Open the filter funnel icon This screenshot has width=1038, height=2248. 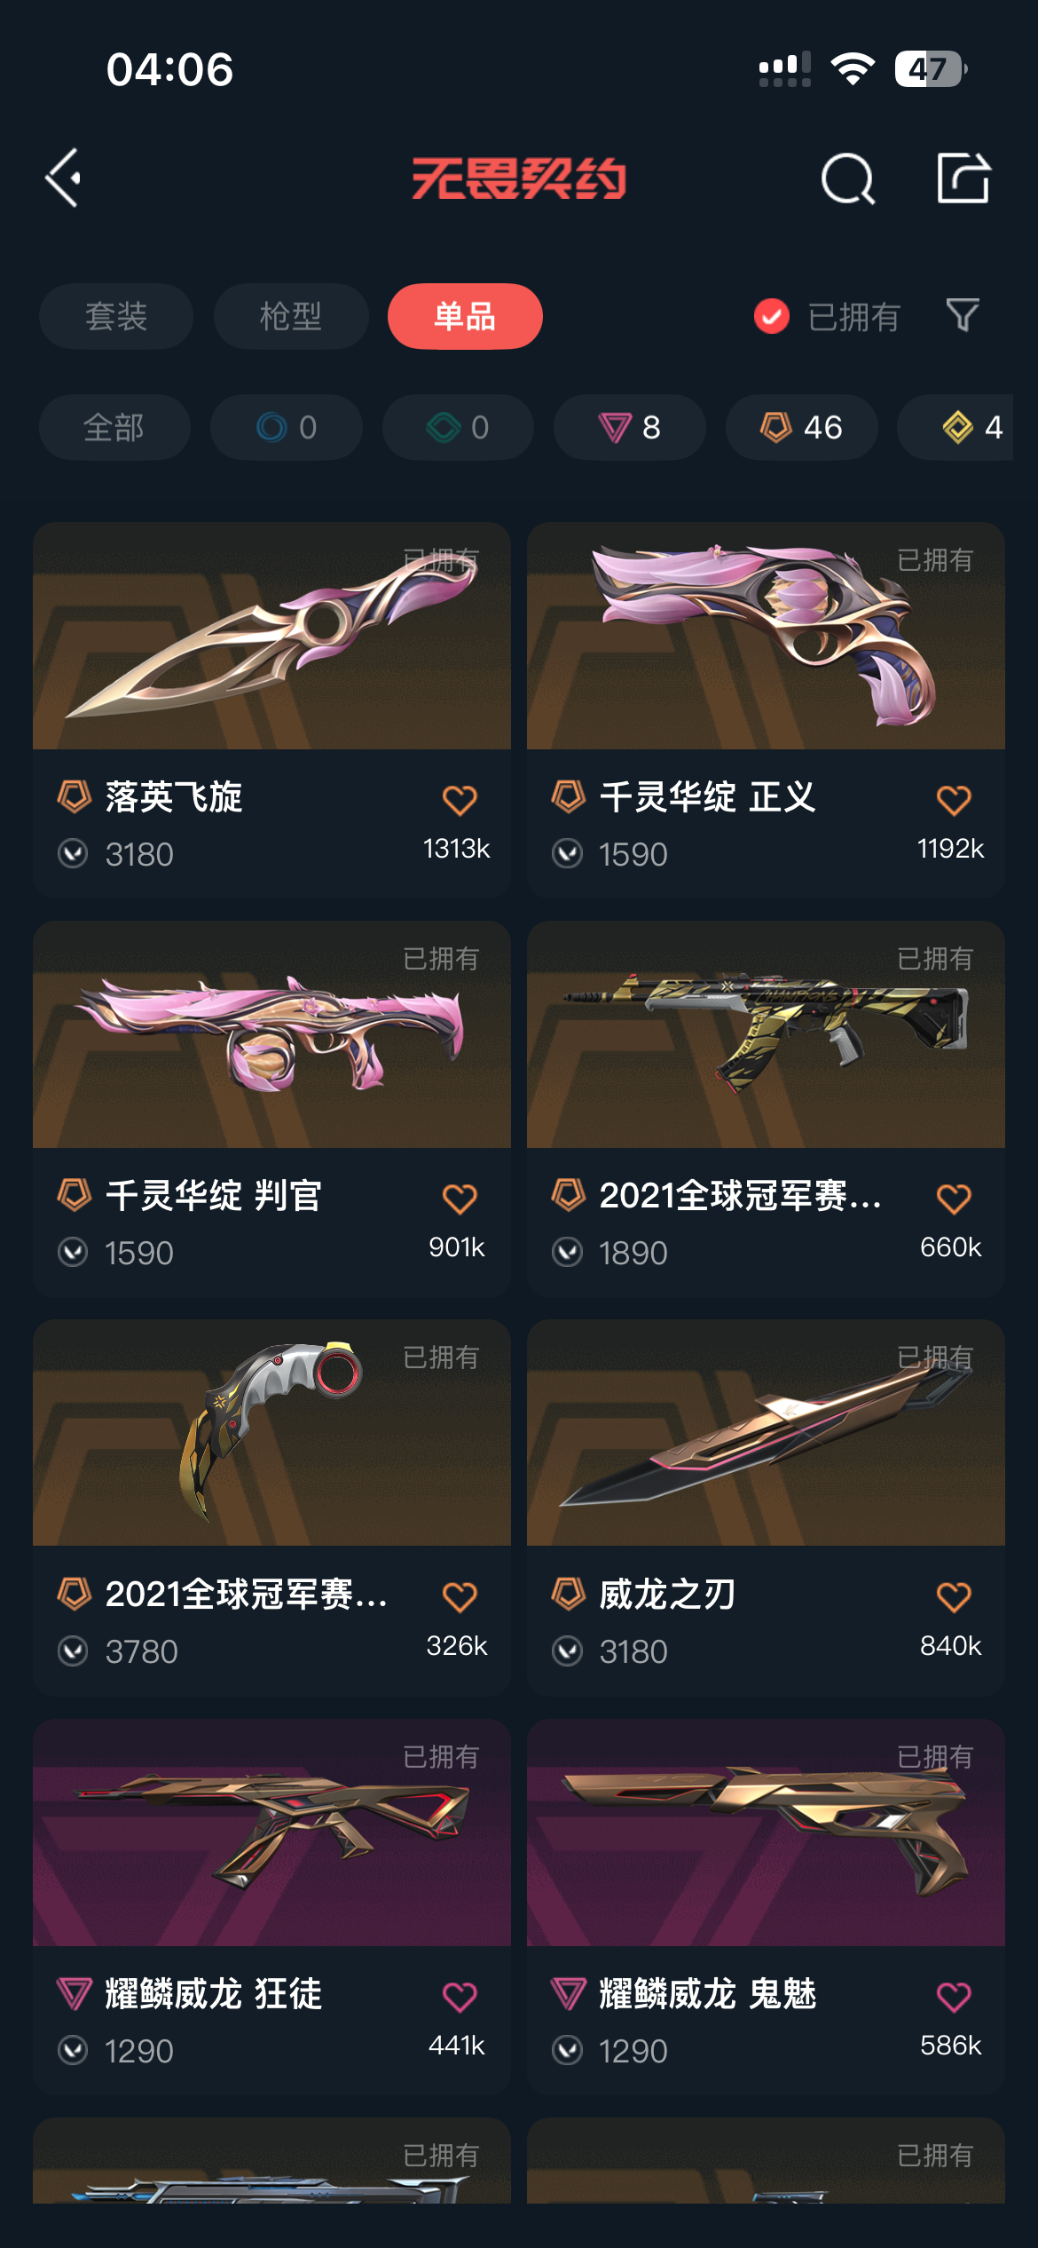tap(963, 315)
